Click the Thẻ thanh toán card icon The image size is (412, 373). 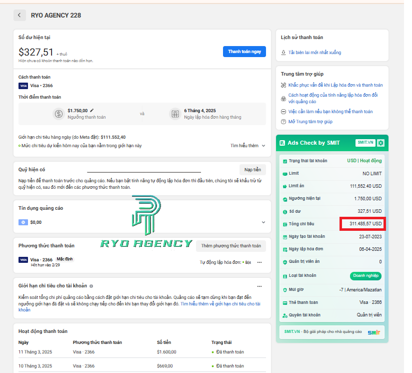[x=285, y=303]
